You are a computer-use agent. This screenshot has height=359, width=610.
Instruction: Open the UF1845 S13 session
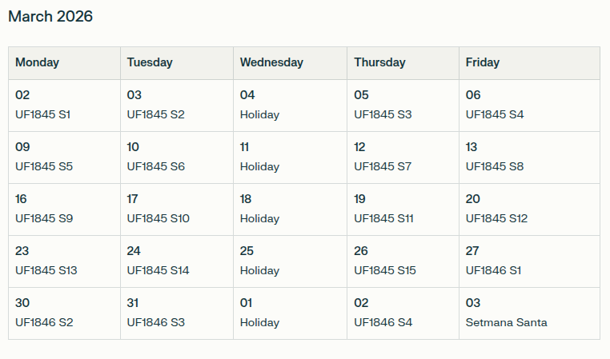[46, 270]
